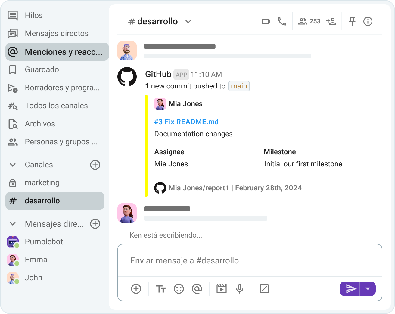
Task: Start a voice call from channel header
Action: pos(282,21)
